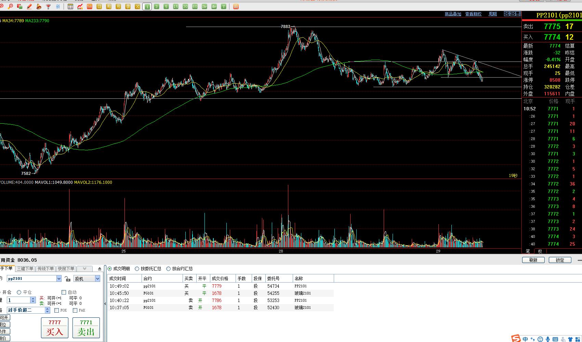
Task: Click the red pencil drawing tool icon
Action: [x=29, y=6]
